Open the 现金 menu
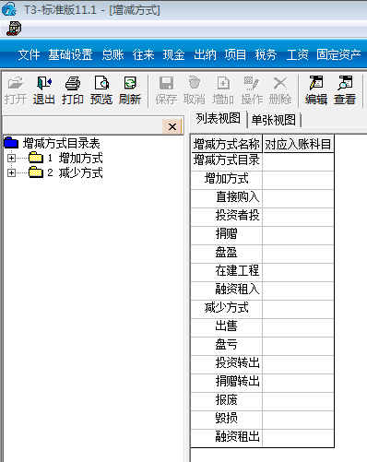Screen dimensions: 367x462 tap(174, 54)
